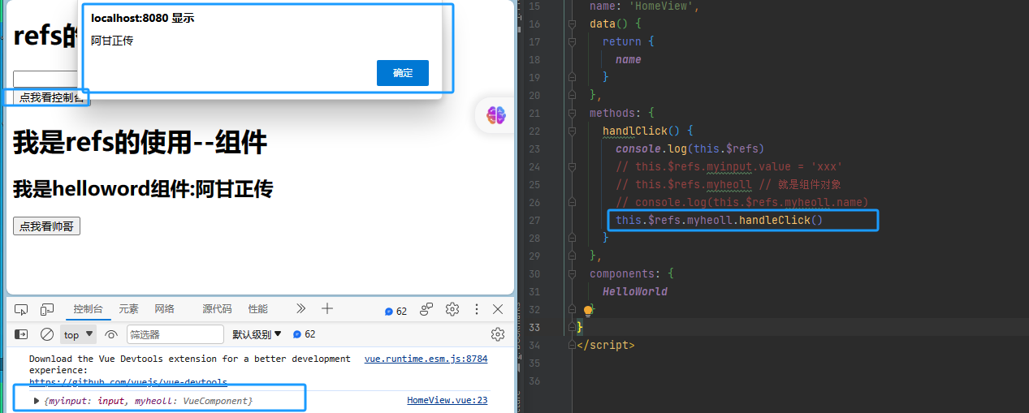Click the 点我看控制台 button

[x=51, y=97]
